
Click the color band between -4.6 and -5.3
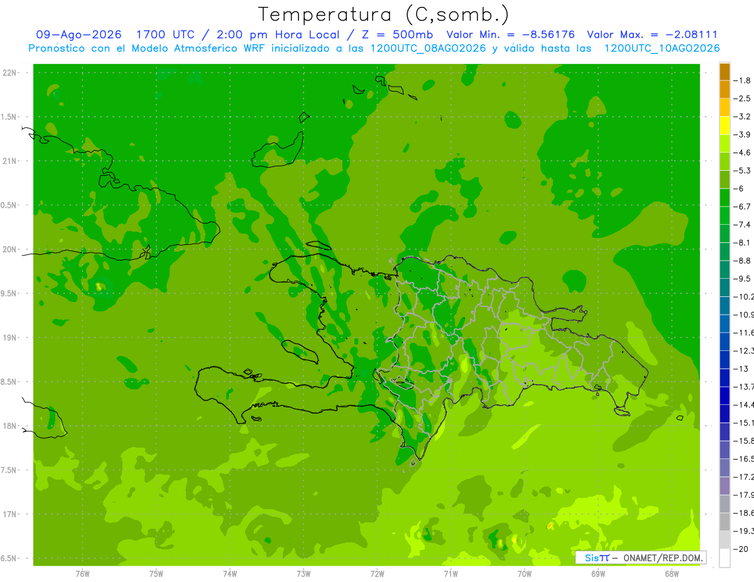724,161
